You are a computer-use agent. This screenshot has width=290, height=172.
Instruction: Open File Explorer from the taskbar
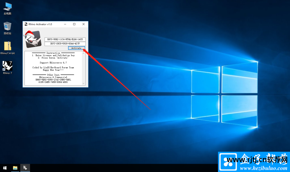click(x=15, y=168)
